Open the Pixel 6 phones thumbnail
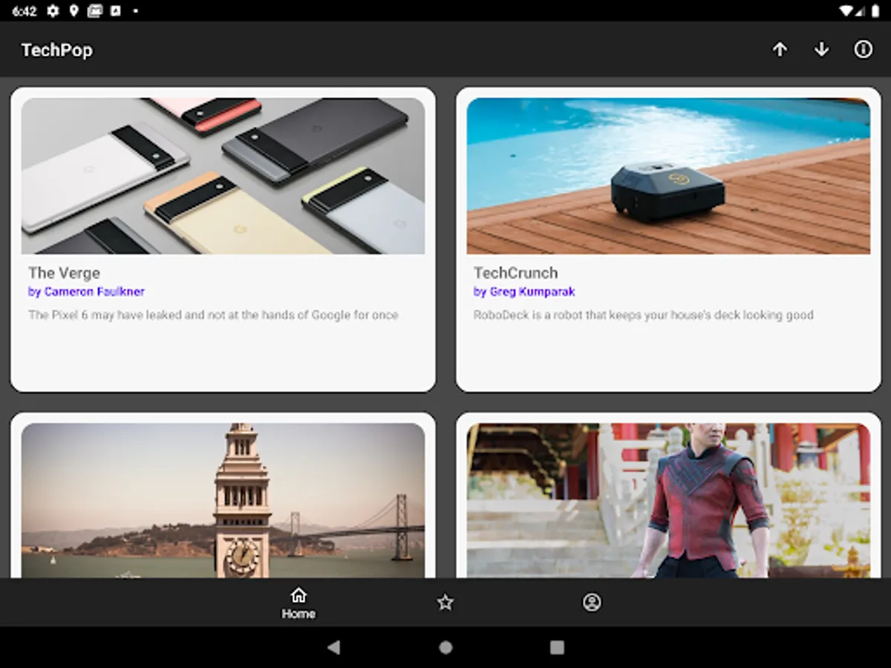Image resolution: width=891 pixels, height=668 pixels. click(x=223, y=176)
